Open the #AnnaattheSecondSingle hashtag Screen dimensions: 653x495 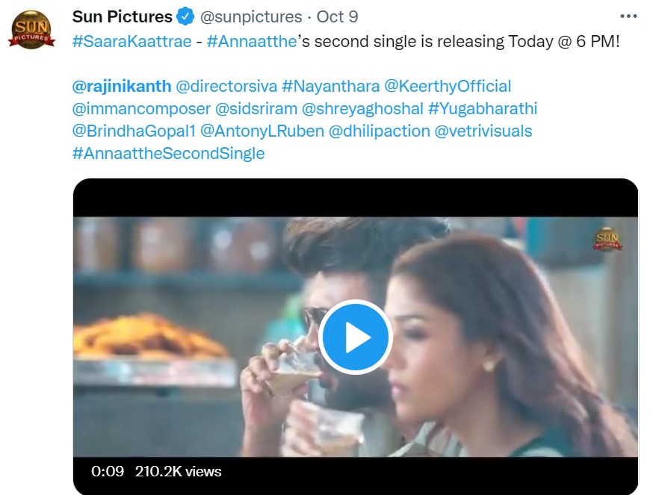(x=168, y=154)
